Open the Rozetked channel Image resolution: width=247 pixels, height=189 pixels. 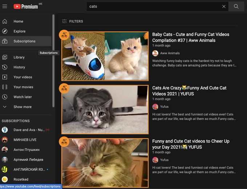pos(21,180)
